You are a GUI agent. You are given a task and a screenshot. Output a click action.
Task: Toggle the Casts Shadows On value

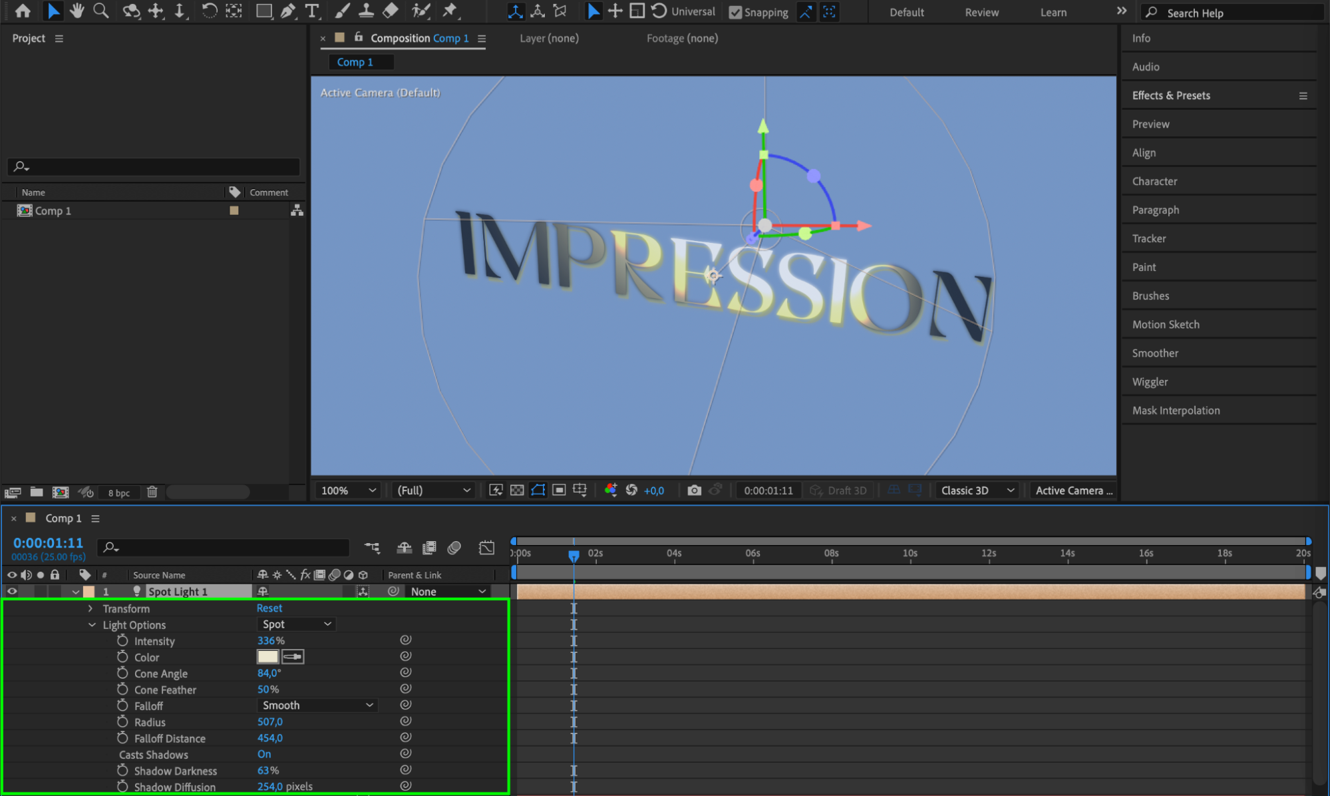[x=264, y=754]
